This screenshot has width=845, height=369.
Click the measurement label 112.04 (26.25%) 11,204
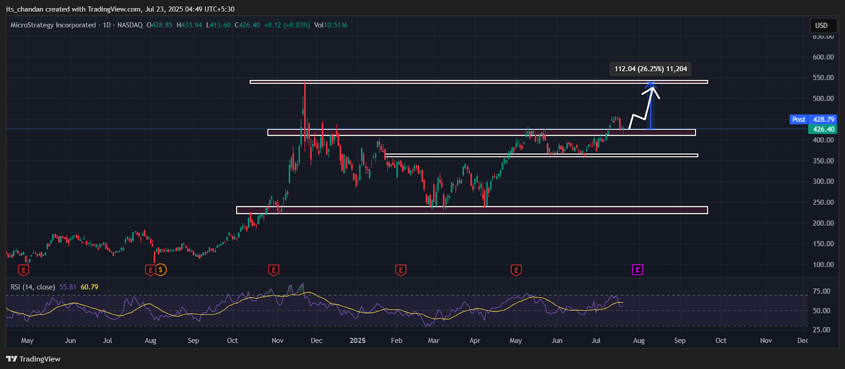(650, 69)
